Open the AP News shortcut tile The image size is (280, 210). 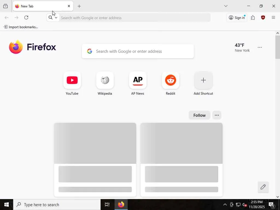tap(138, 84)
